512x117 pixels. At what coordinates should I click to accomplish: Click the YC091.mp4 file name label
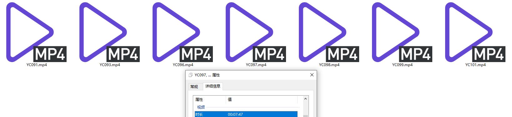(x=37, y=65)
